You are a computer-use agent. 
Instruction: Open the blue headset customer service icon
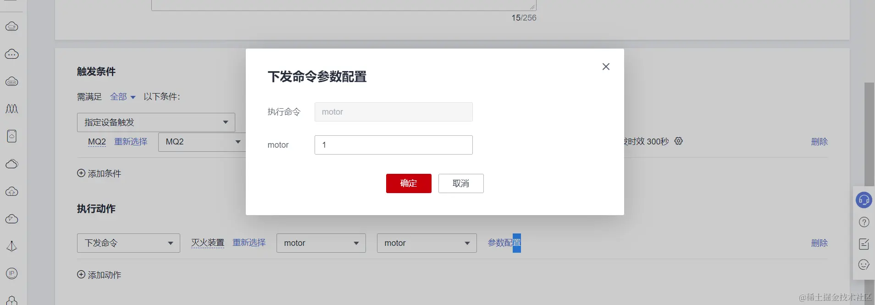pyautogui.click(x=864, y=200)
